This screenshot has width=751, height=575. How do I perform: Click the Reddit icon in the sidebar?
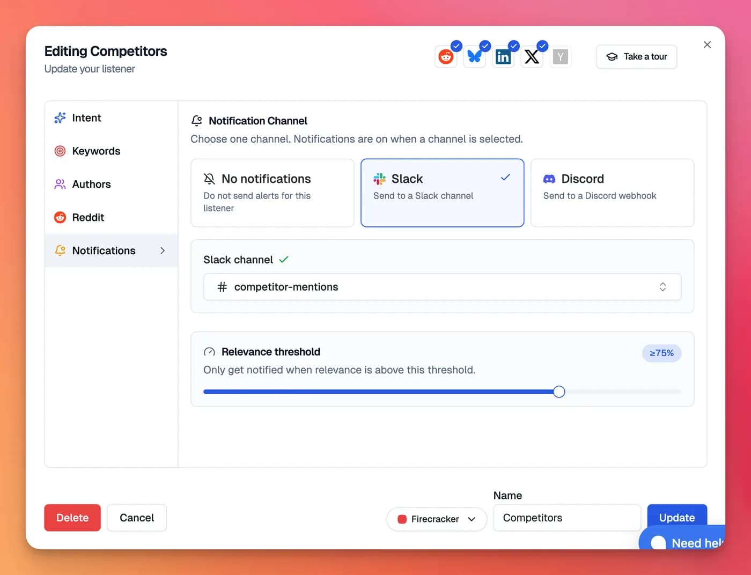[x=60, y=217]
